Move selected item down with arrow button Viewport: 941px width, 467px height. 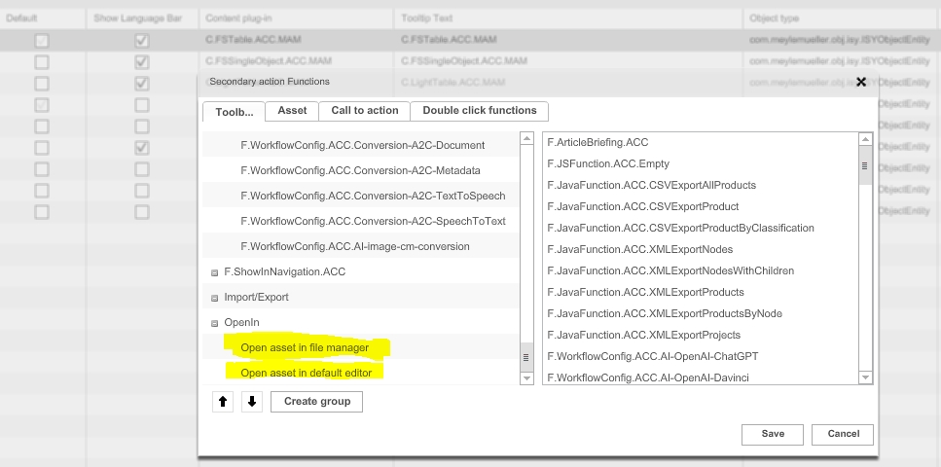(251, 402)
